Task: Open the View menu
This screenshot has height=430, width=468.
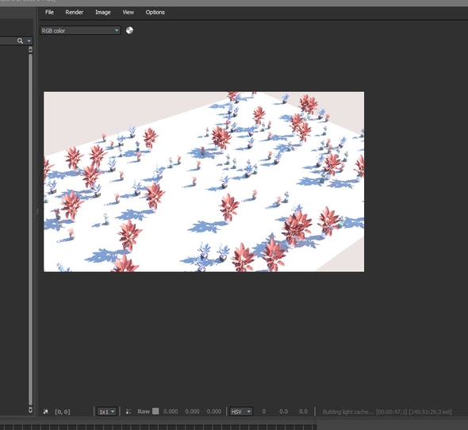Action: click(x=128, y=12)
